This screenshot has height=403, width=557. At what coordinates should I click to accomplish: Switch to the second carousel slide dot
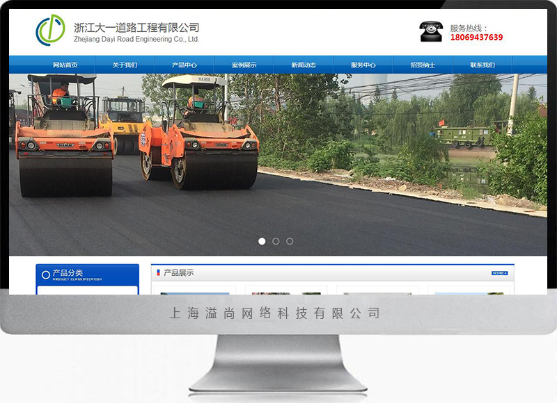point(276,241)
